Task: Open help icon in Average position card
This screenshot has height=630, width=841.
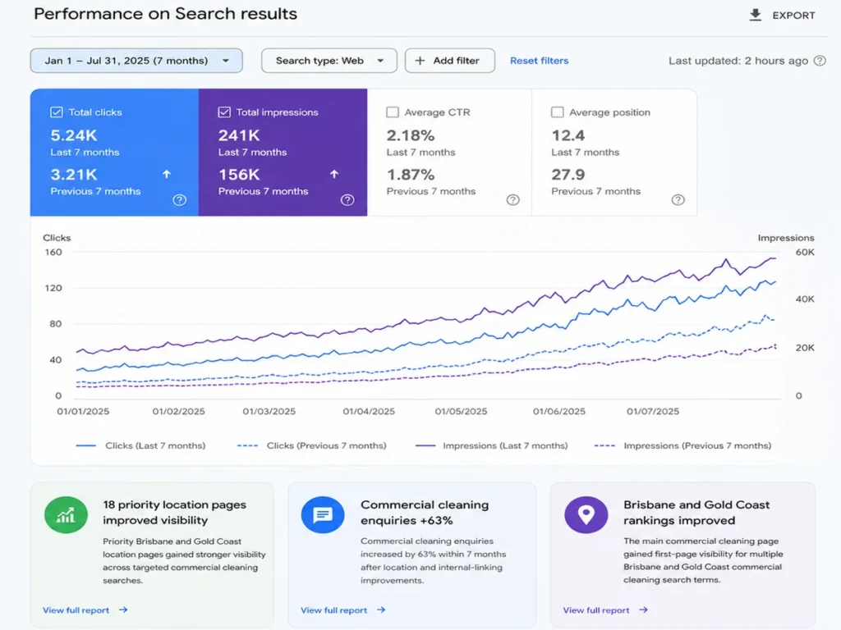Action: point(678,200)
